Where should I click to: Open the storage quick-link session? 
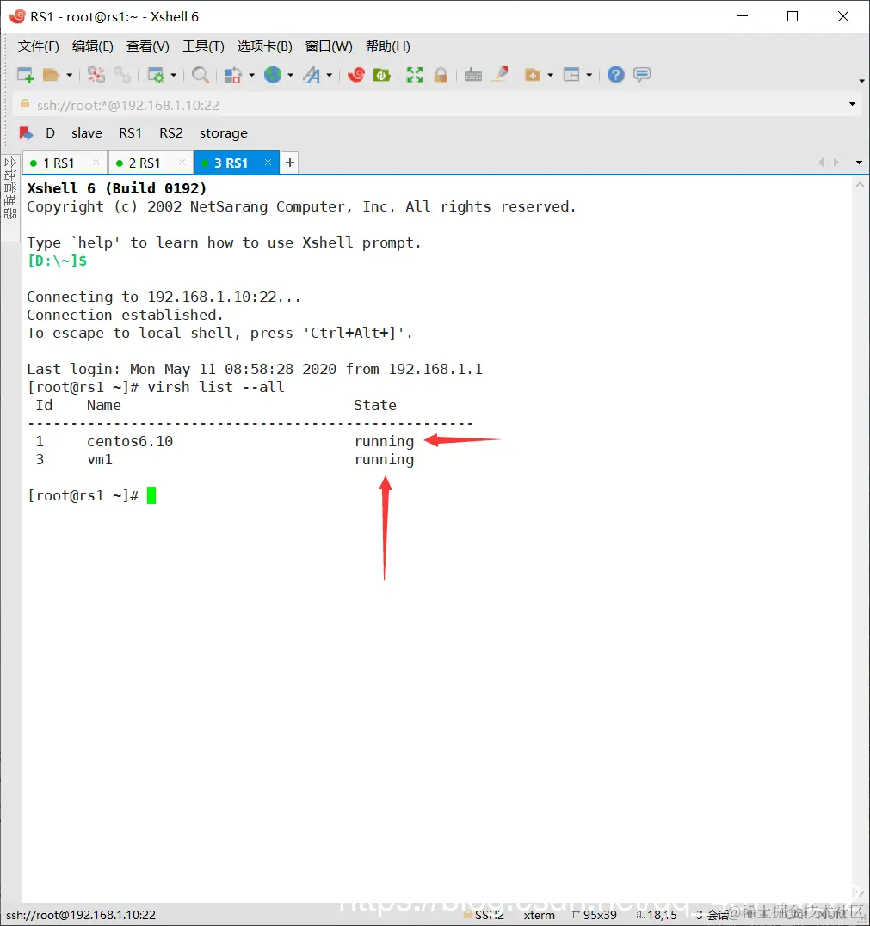point(224,133)
